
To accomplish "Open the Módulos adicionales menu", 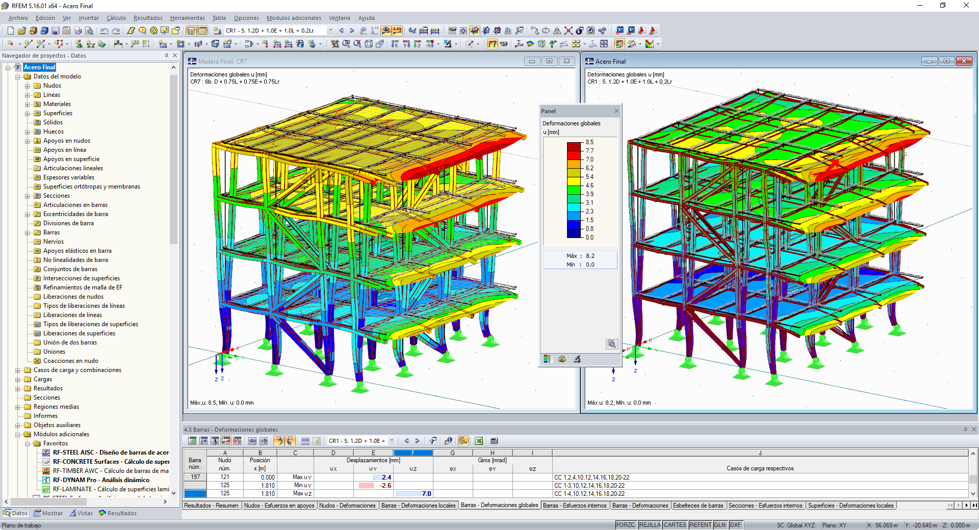I will point(294,18).
